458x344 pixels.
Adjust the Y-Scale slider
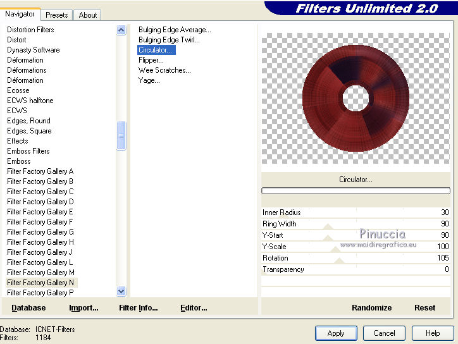pos(356,247)
